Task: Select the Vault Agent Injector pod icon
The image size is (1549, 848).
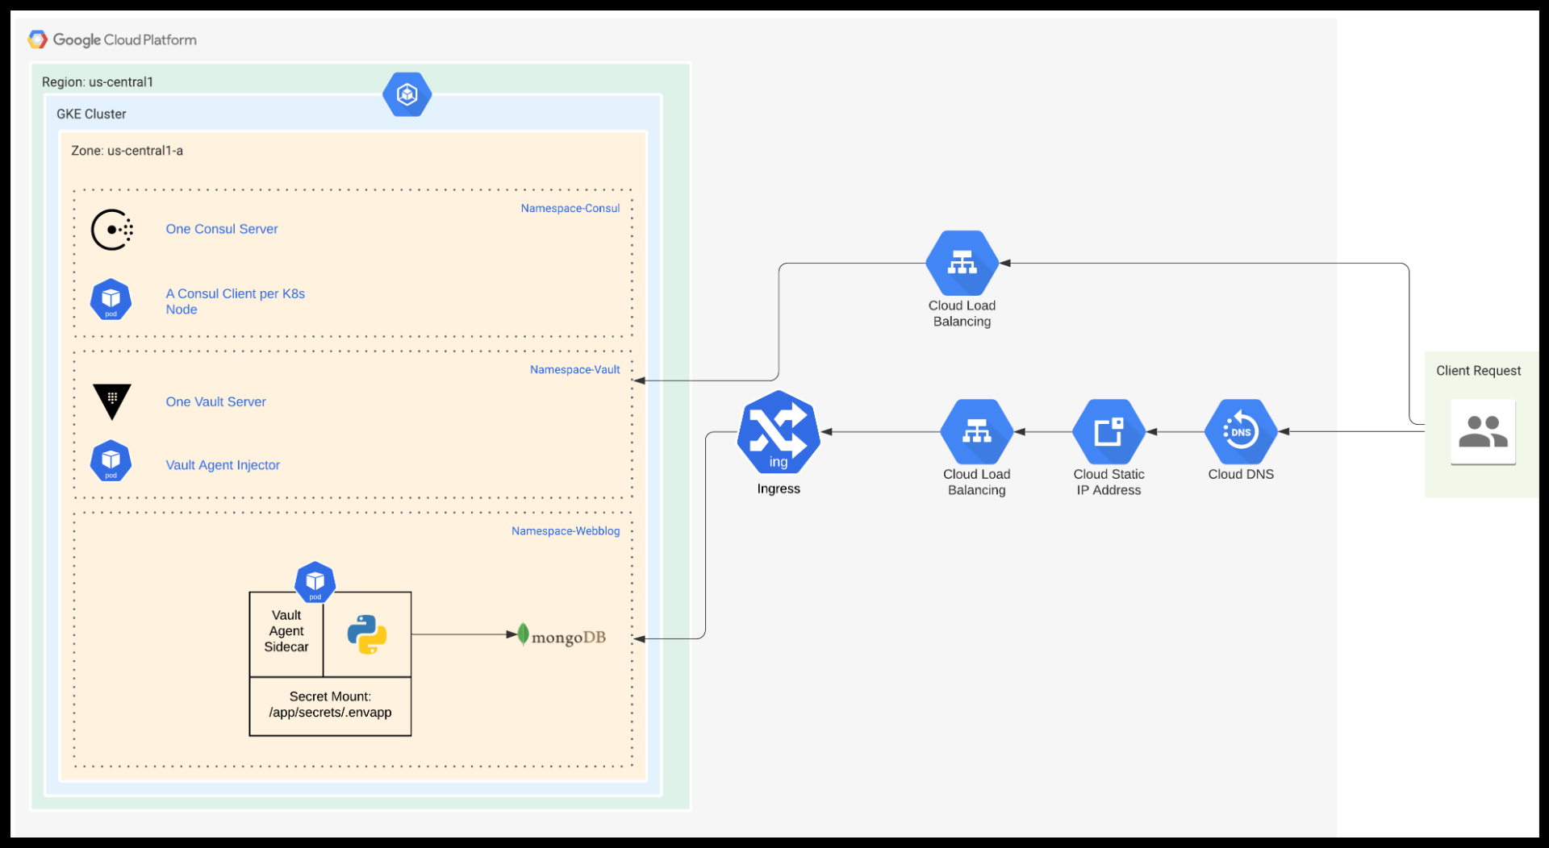Action: pos(110,461)
